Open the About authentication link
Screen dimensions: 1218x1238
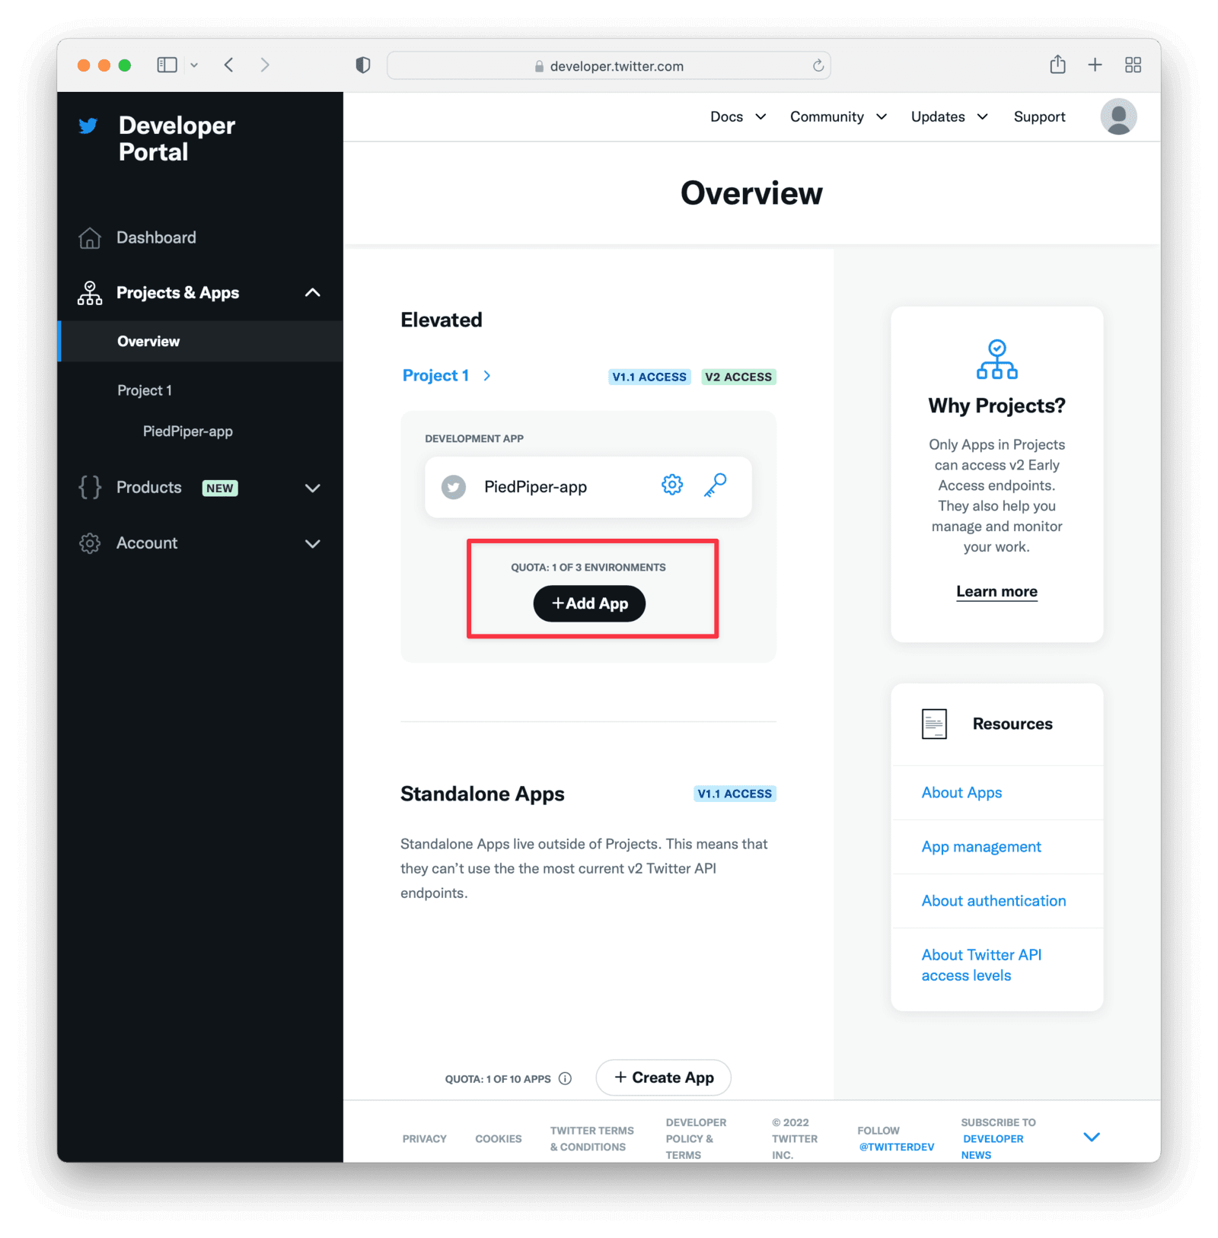(993, 901)
